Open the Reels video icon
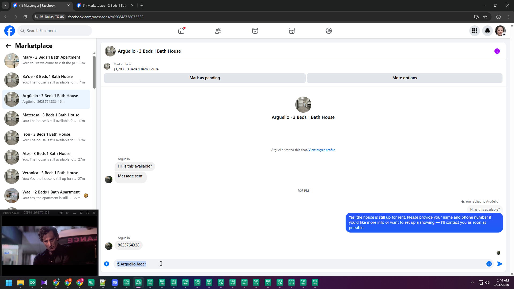The height and width of the screenshot is (289, 514). click(255, 31)
